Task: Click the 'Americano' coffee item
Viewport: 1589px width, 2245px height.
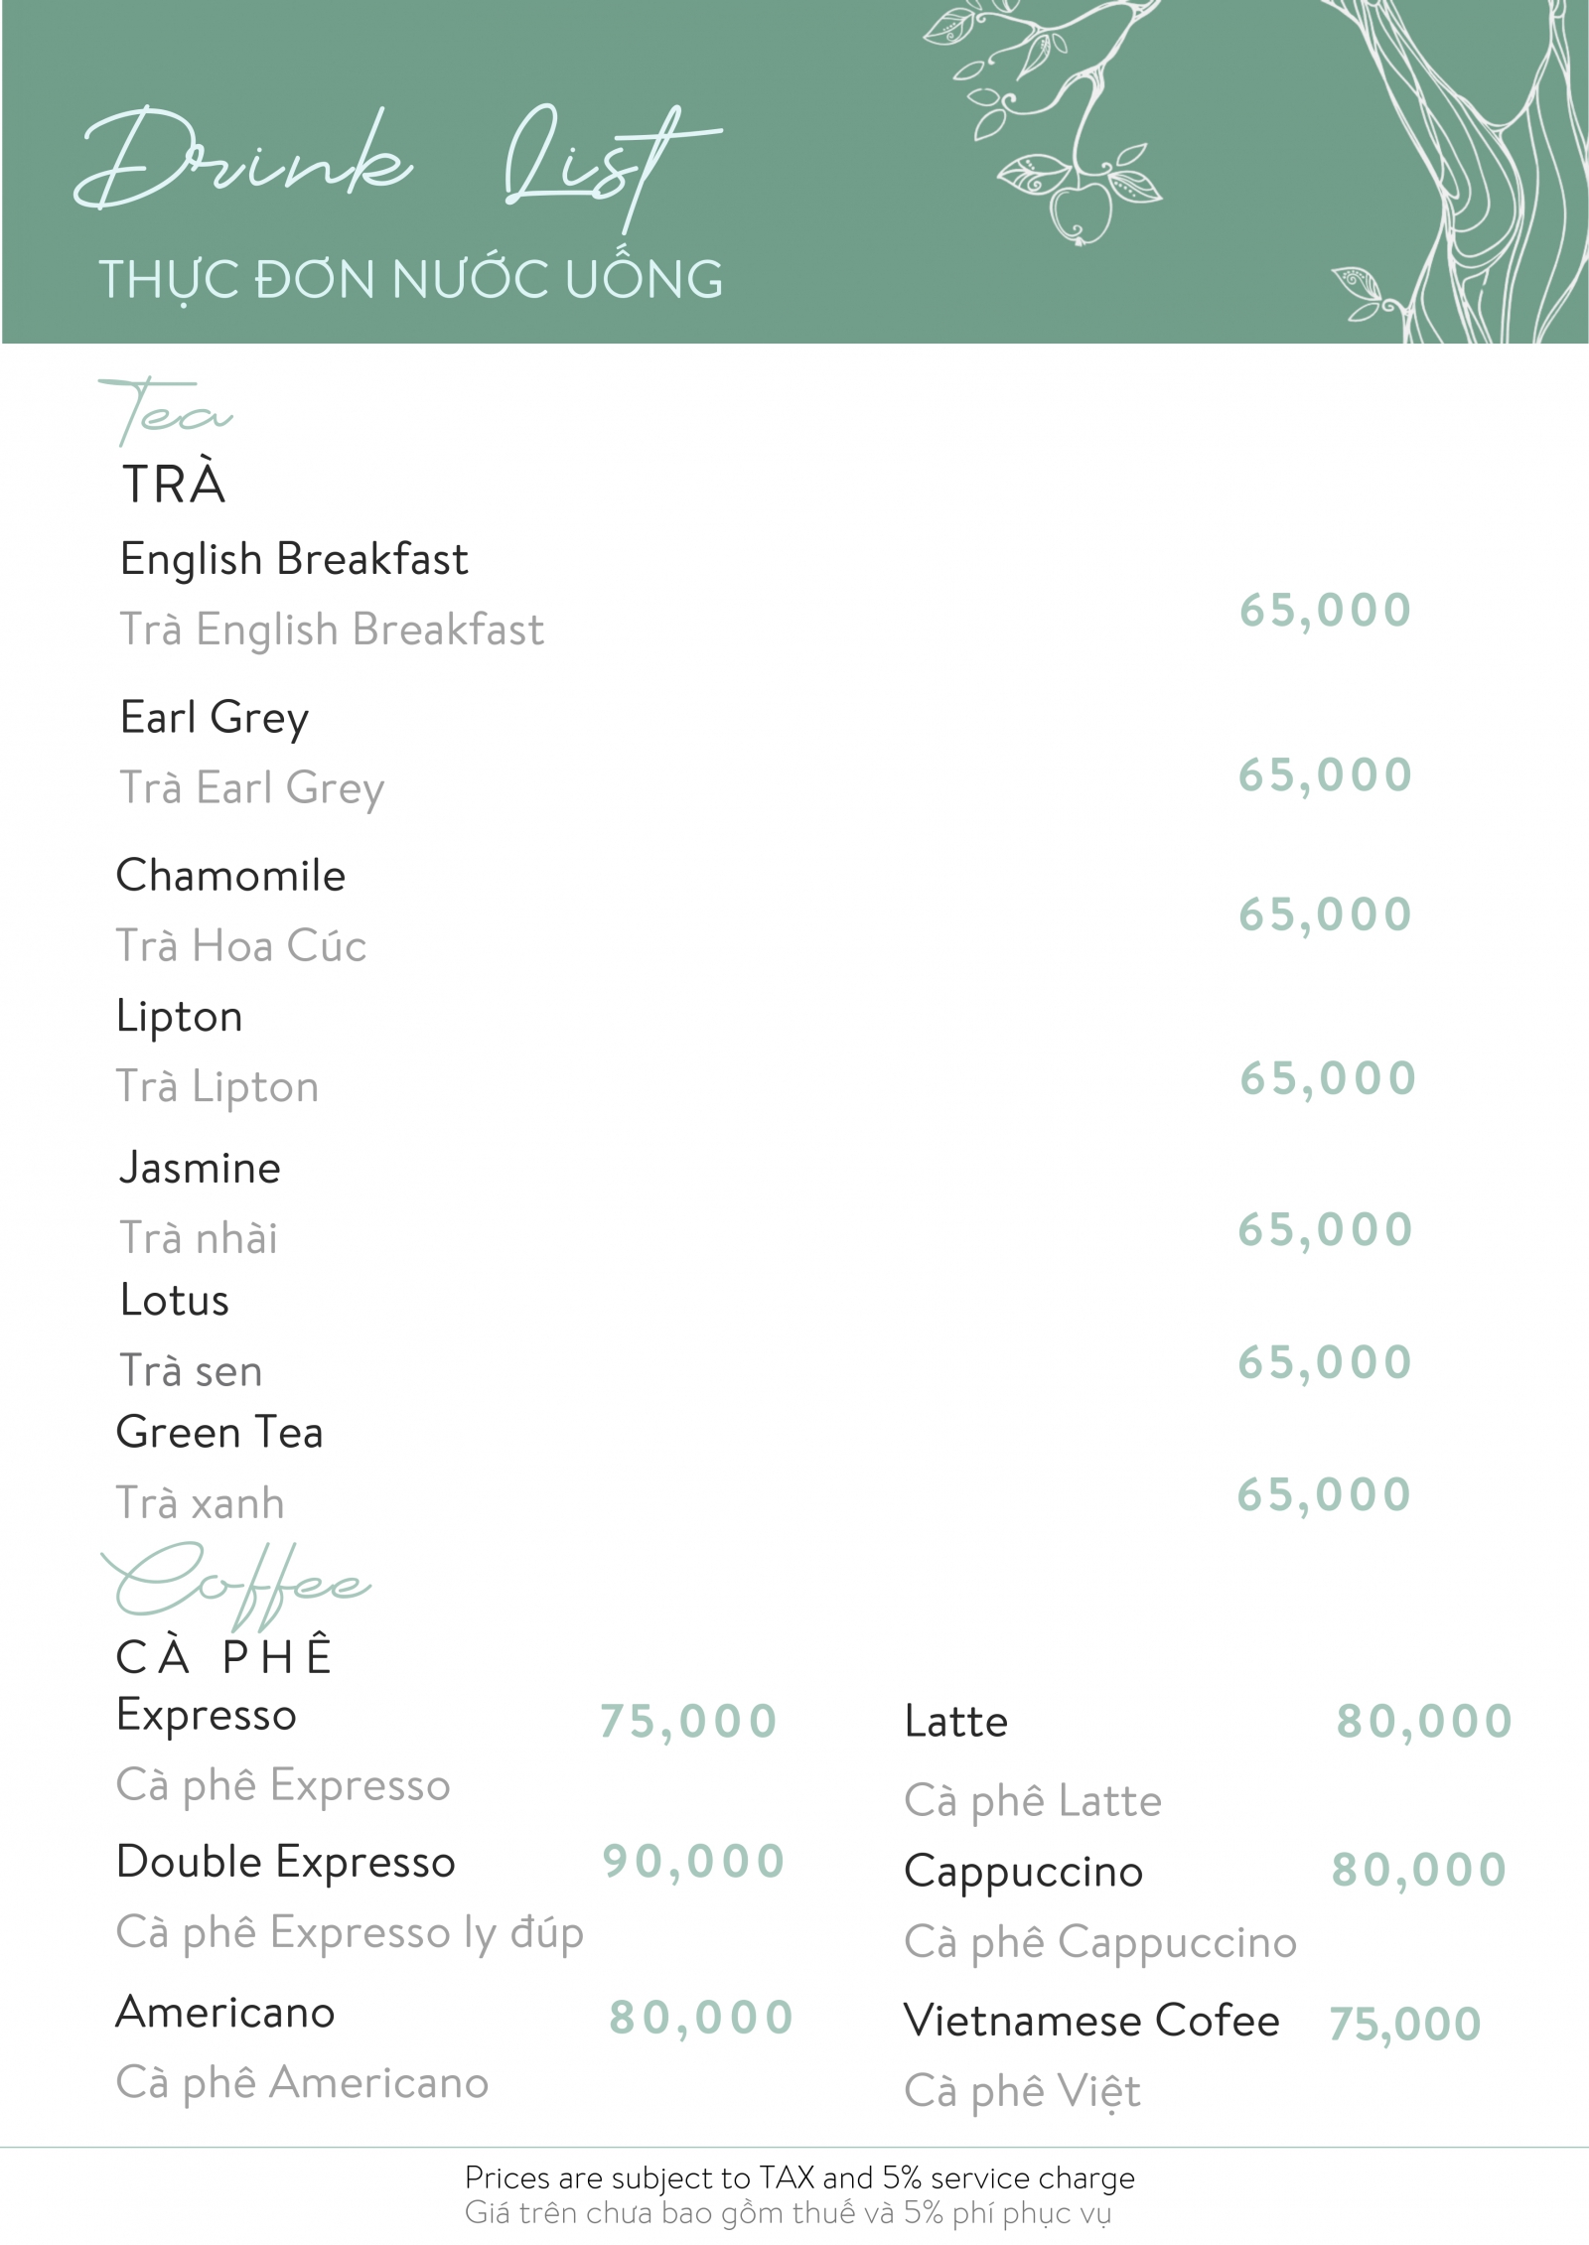Action: (x=225, y=2013)
